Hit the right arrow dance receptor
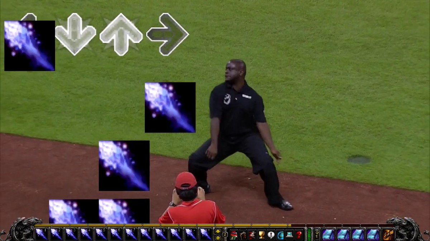Screen dimensions: 430x241 168,34
